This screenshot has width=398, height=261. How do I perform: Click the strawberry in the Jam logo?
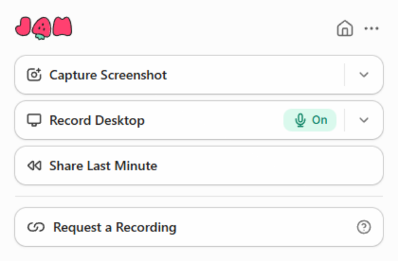click(x=43, y=28)
